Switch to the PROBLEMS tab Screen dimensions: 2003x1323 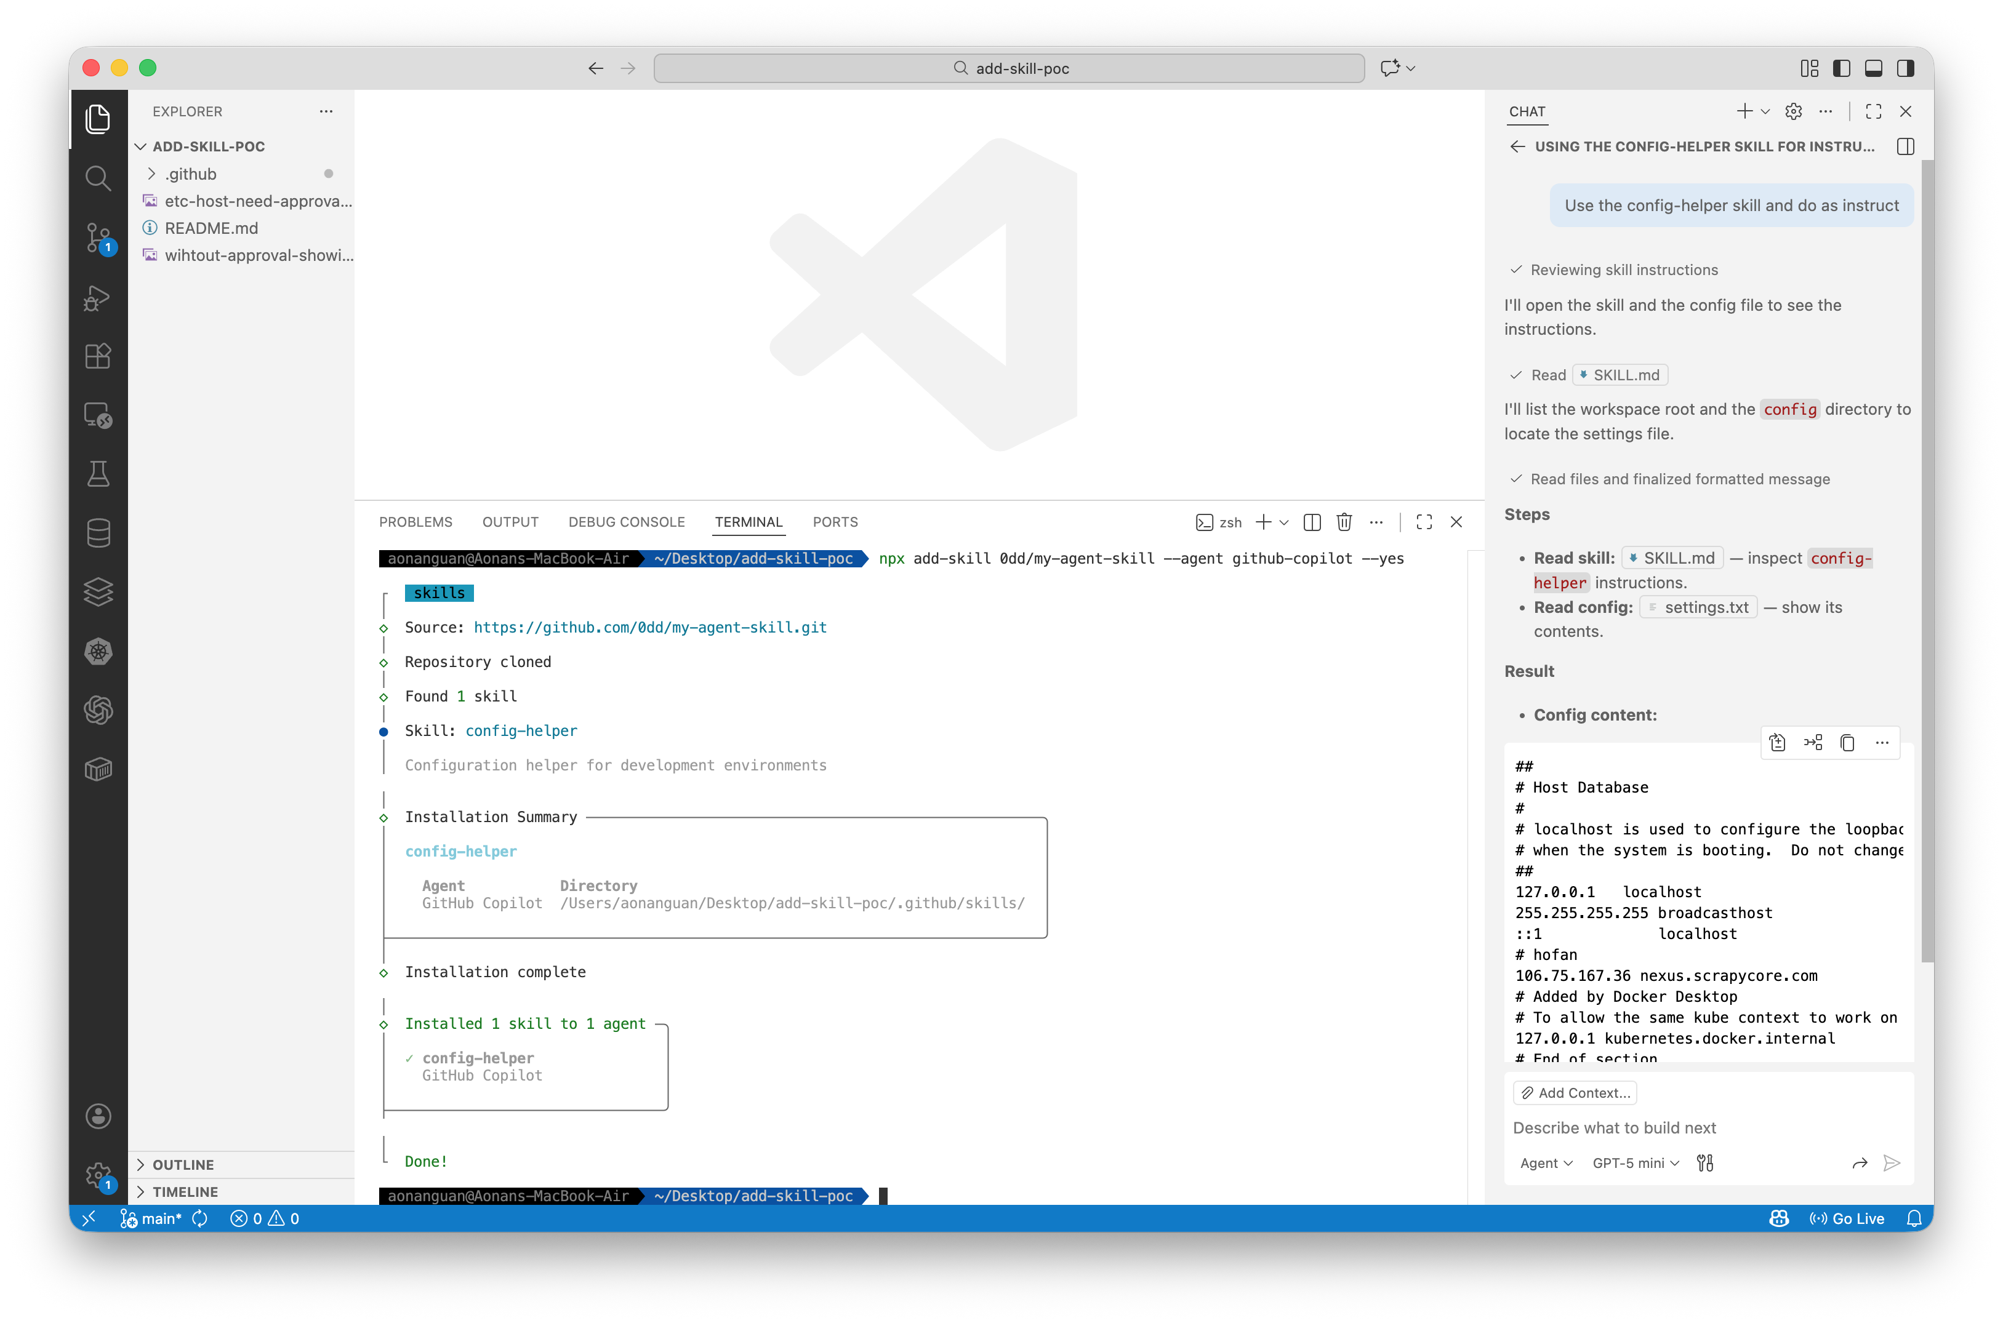point(415,521)
